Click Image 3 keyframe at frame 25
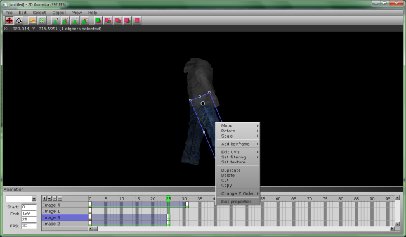The width and height of the screenshot is (406, 237). click(168, 217)
